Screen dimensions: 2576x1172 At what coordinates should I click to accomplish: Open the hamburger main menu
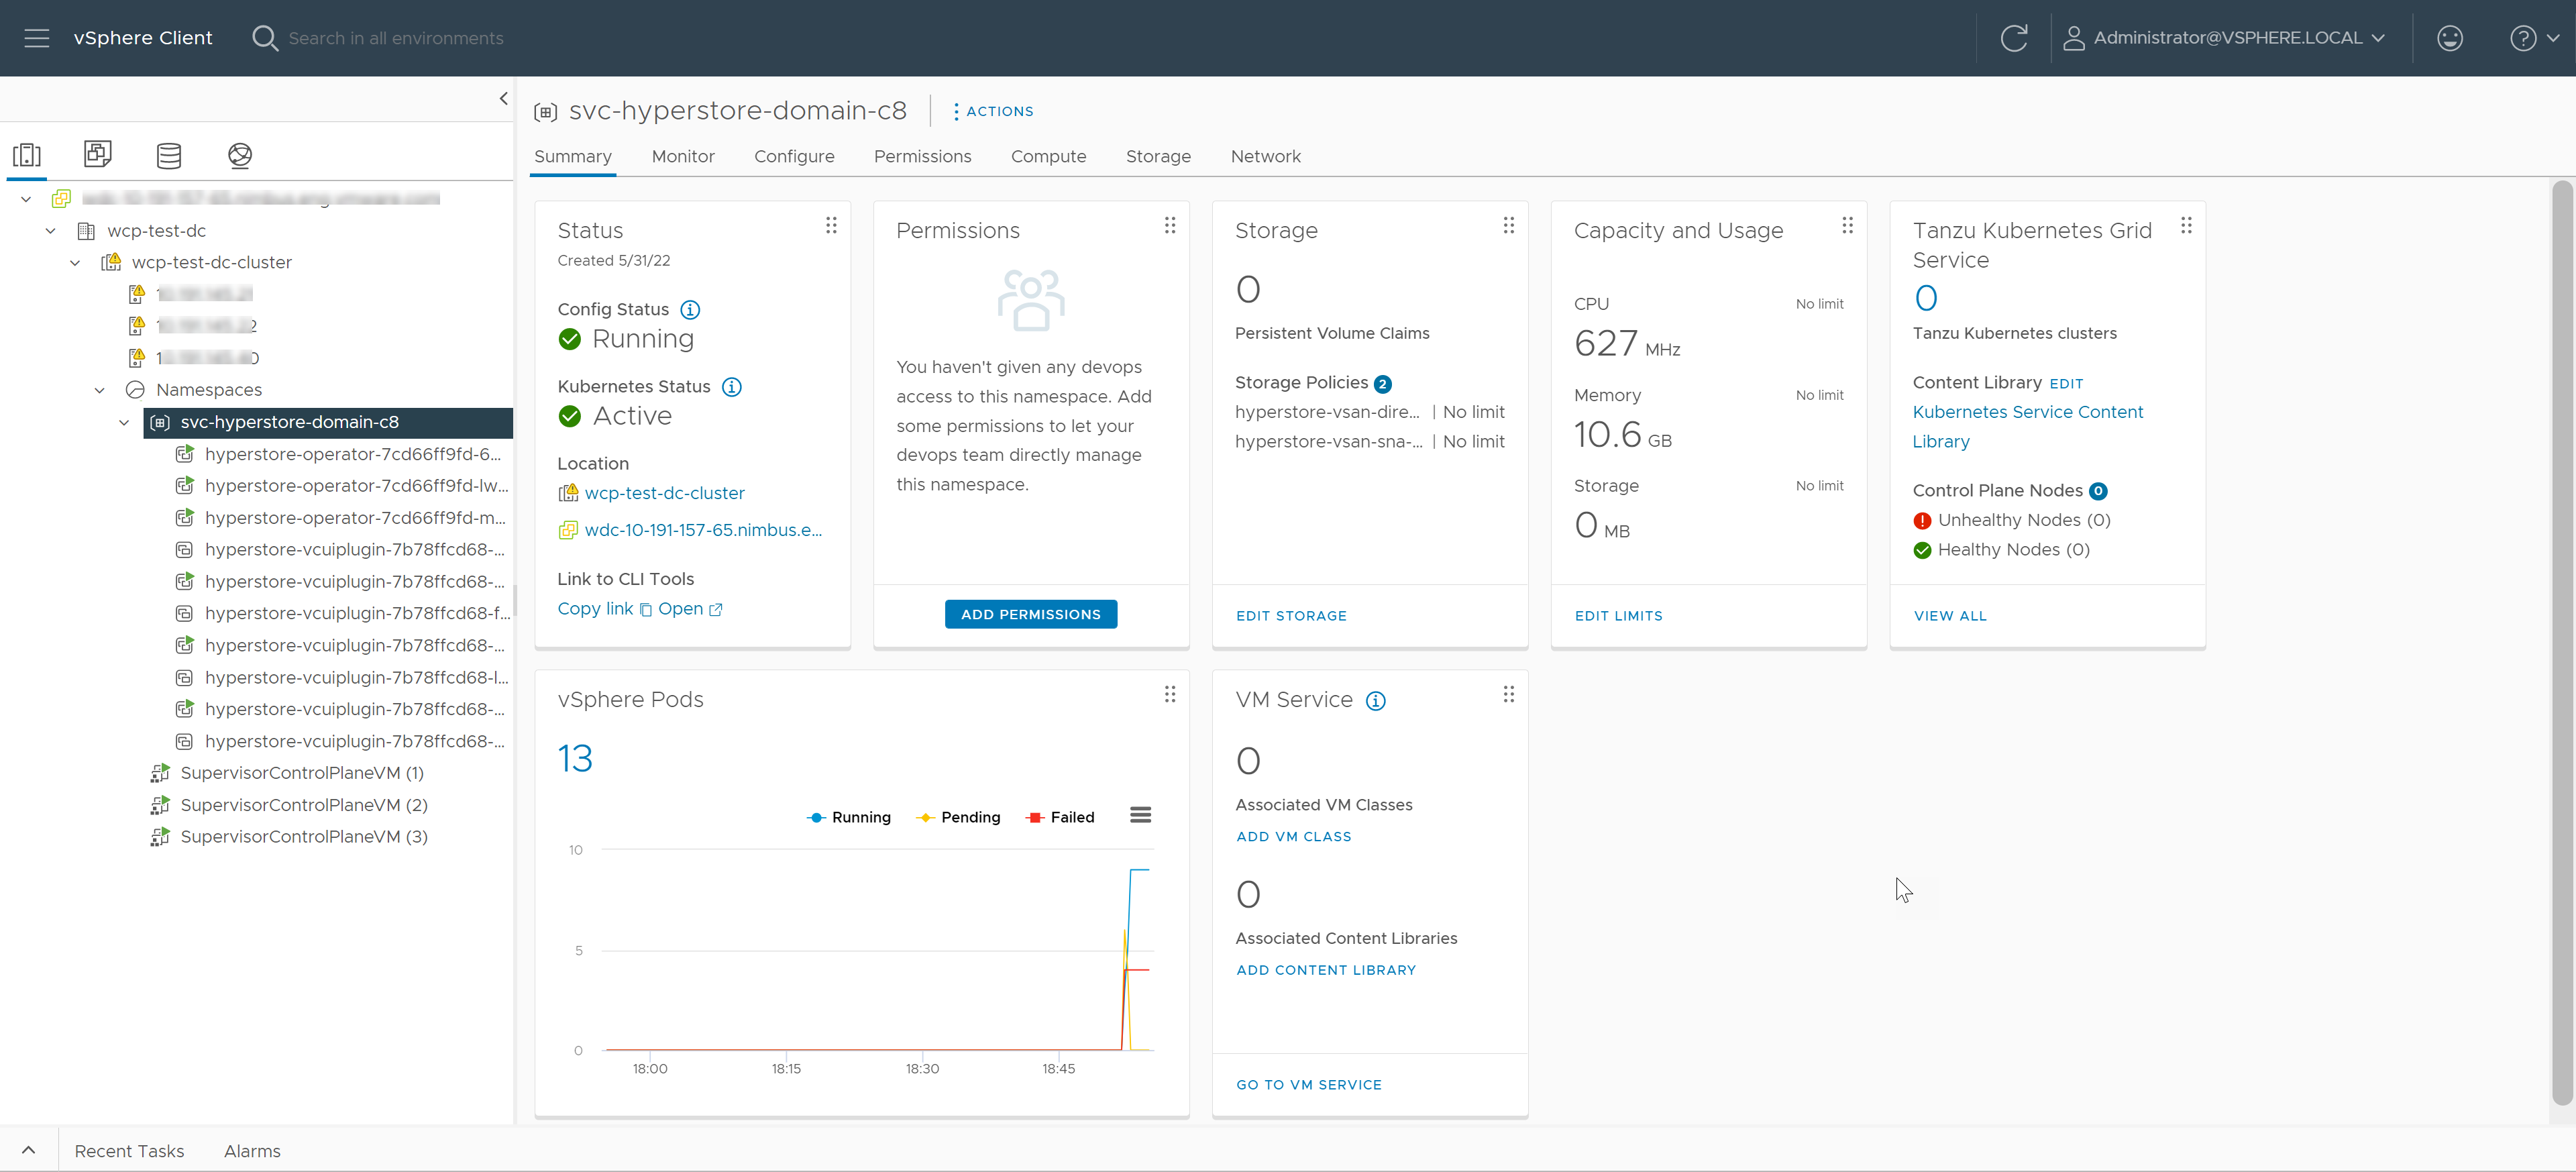[37, 38]
